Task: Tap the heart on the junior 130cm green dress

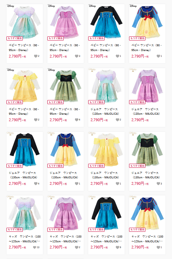Action: point(158,183)
